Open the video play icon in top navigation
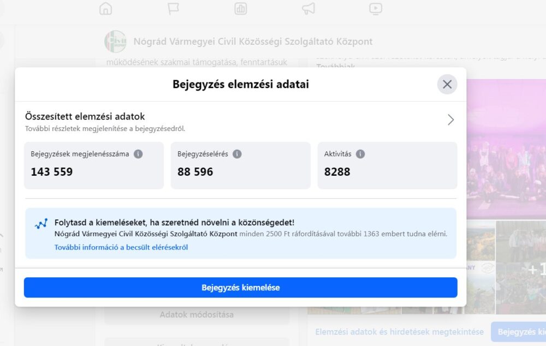This screenshot has width=546, height=346. (376, 9)
